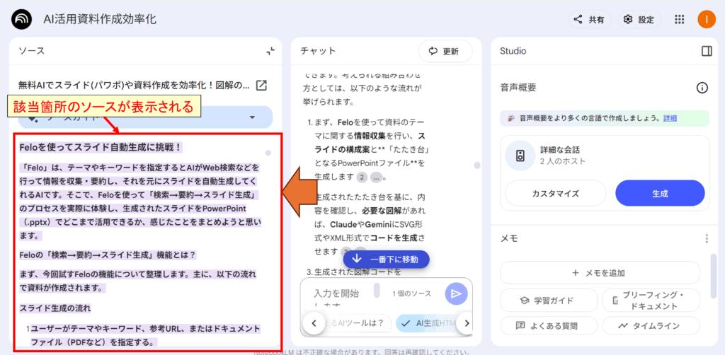
Task: Click heading Feloの「検索→要約→スライド生成」機能とは？
Action: pos(108,255)
